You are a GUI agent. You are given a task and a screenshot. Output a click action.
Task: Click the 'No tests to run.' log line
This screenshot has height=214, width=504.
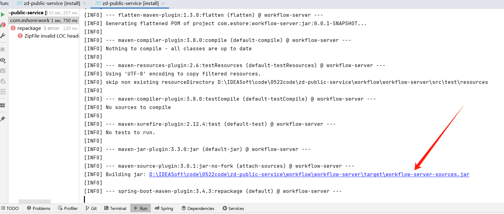pyautogui.click(x=120, y=133)
